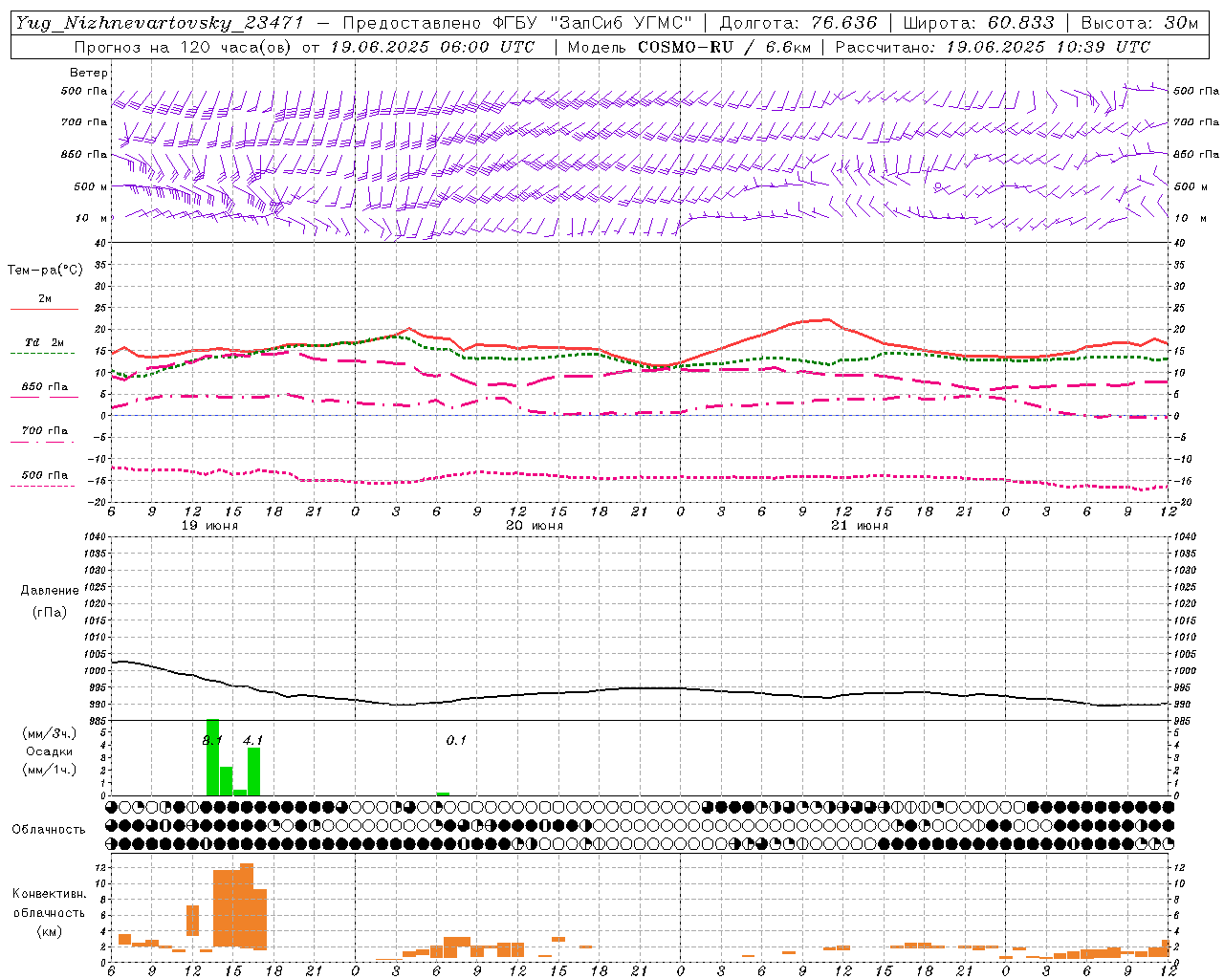Viewport: 1224px width, 979px height.
Task: Click the '(мм/3ч.)' precipitation unit label
Action: tap(49, 733)
